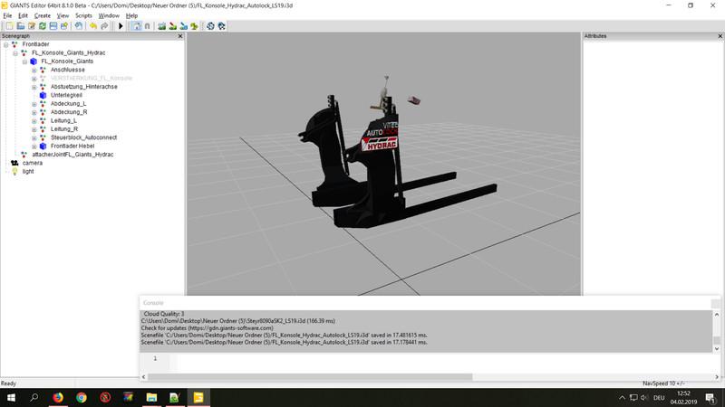Expand the Anschluesse tree node
Viewport: 725px width, 407px height.
pos(34,70)
